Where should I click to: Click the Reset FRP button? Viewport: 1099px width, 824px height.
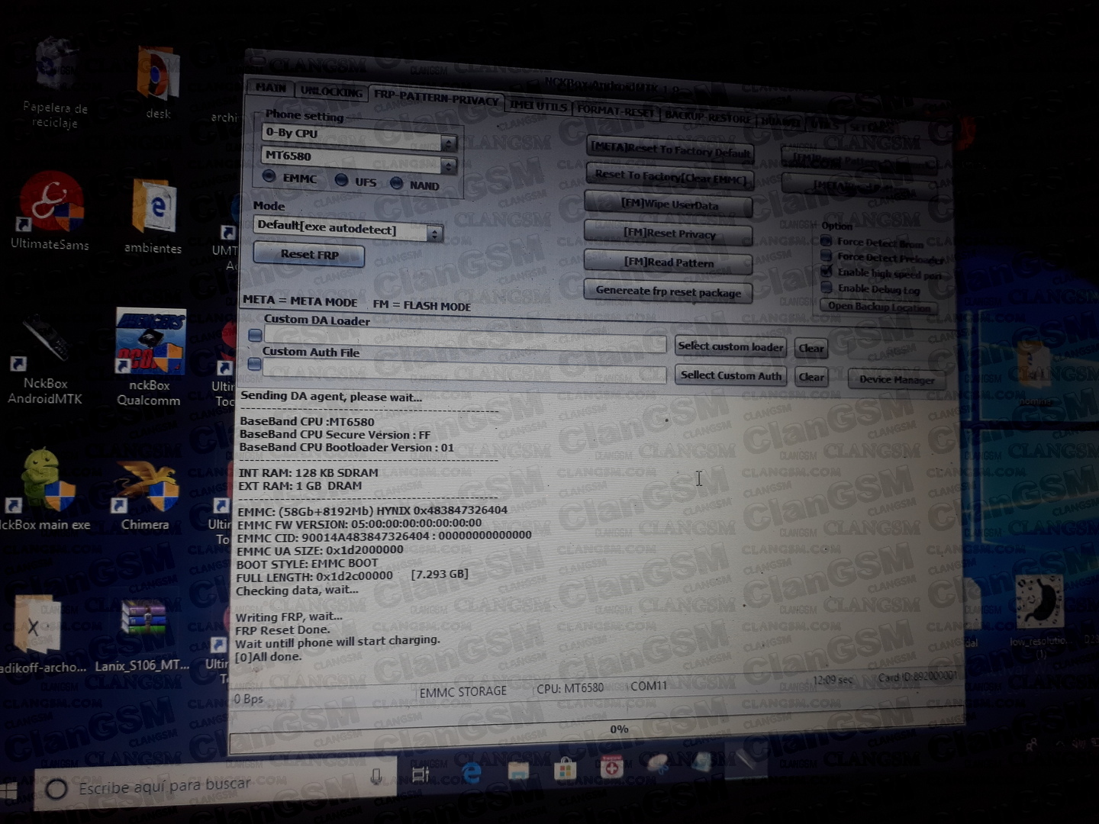coord(309,254)
